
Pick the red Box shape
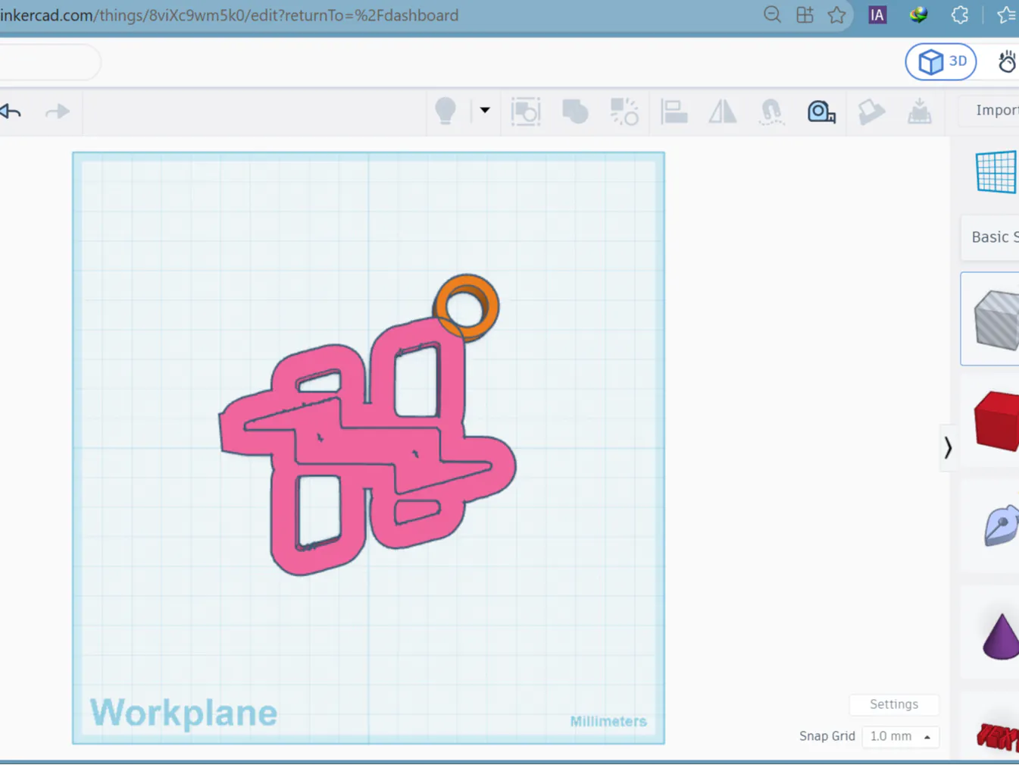[x=996, y=421]
